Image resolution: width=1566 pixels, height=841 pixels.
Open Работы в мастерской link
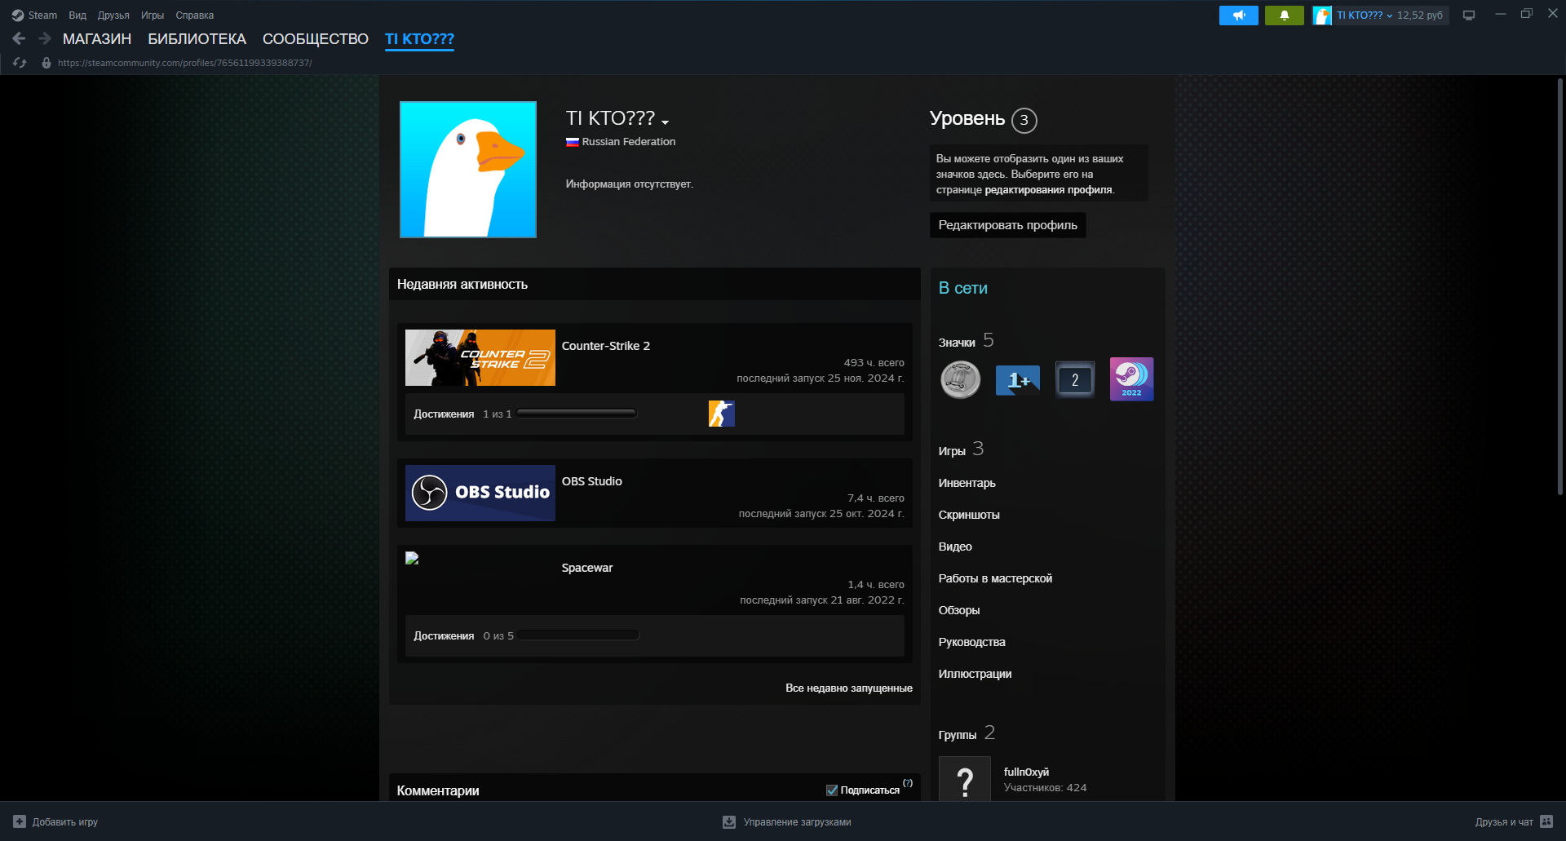tap(995, 578)
